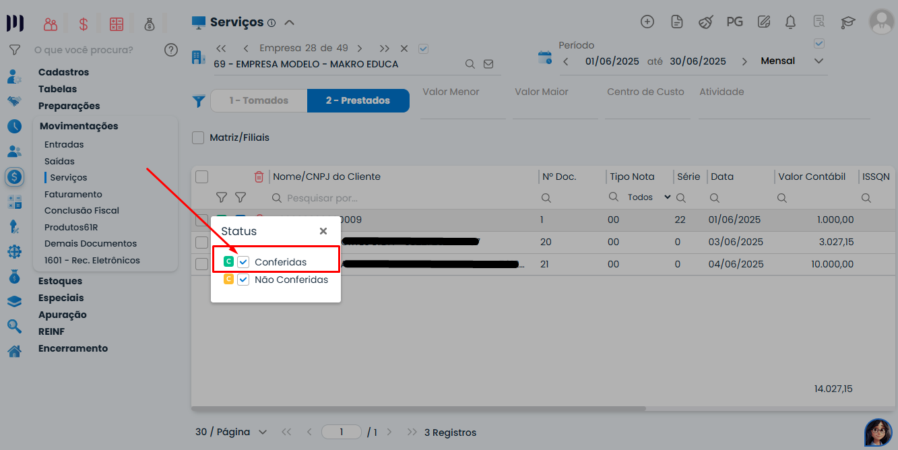This screenshot has height=450, width=898.
Task: Open the assistant avatar at bottom right
Action: 878,432
